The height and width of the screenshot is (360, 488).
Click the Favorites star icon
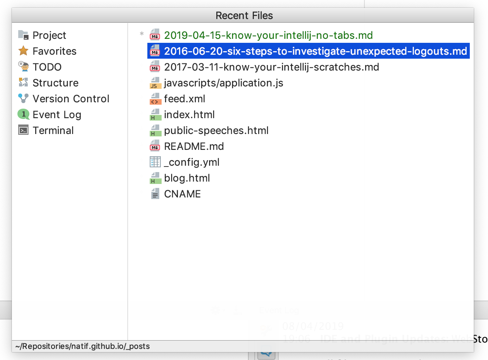24,51
